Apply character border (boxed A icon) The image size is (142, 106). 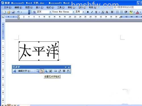pyautogui.click(x=103, y=12)
